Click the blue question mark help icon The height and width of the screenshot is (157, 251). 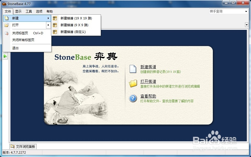click(133, 98)
